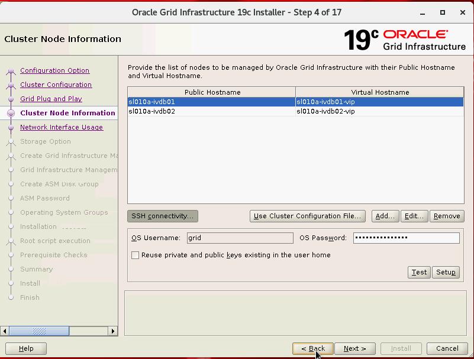
Task: Click the Public Hostname column header
Action: [212, 92]
